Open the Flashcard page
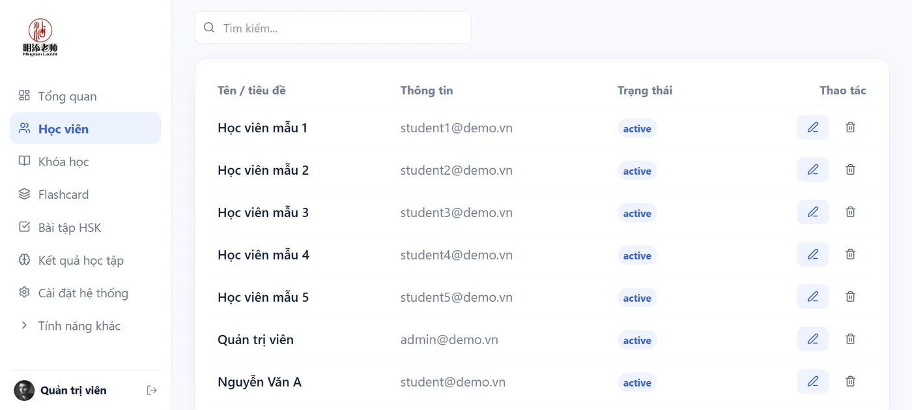The height and width of the screenshot is (410, 912). point(85,194)
